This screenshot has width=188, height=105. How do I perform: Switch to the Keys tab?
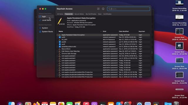point(100,14)
